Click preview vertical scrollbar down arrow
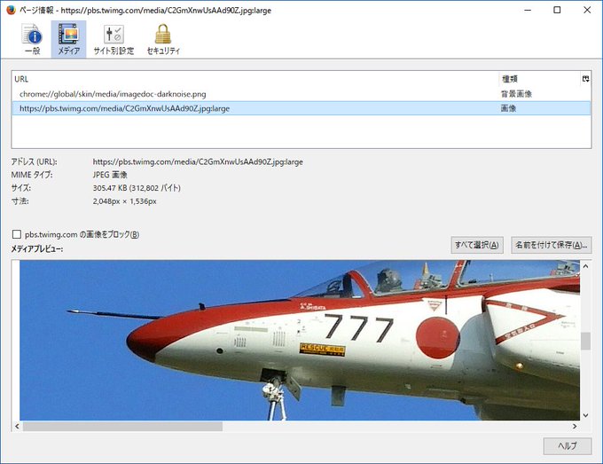This screenshot has width=603, height=464. coord(585,415)
